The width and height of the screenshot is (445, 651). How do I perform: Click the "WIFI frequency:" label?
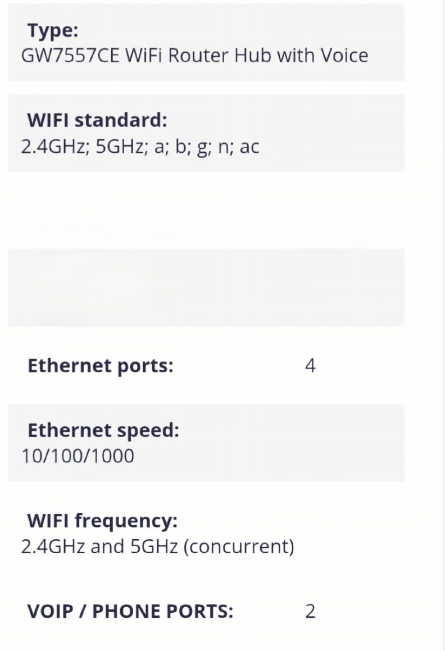pyautogui.click(x=102, y=521)
